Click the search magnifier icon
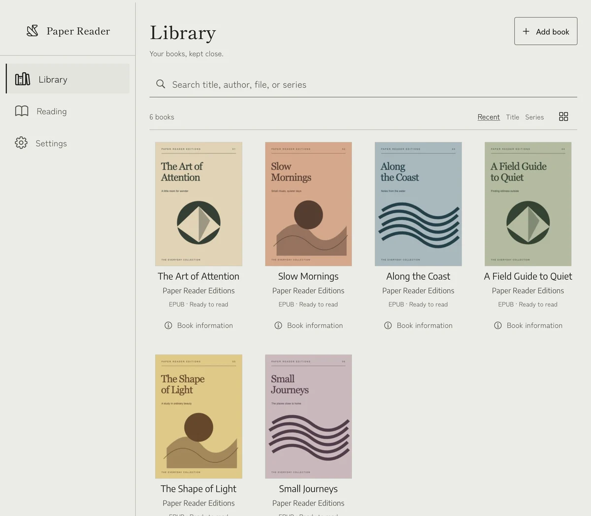 pos(161,84)
